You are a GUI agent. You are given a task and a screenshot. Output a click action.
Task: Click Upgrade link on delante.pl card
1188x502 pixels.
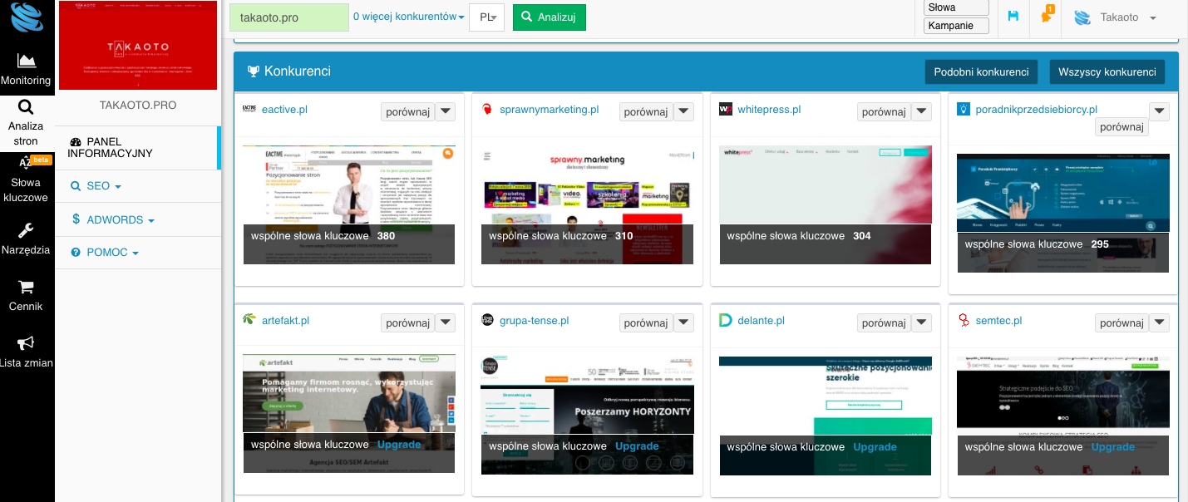[875, 446]
